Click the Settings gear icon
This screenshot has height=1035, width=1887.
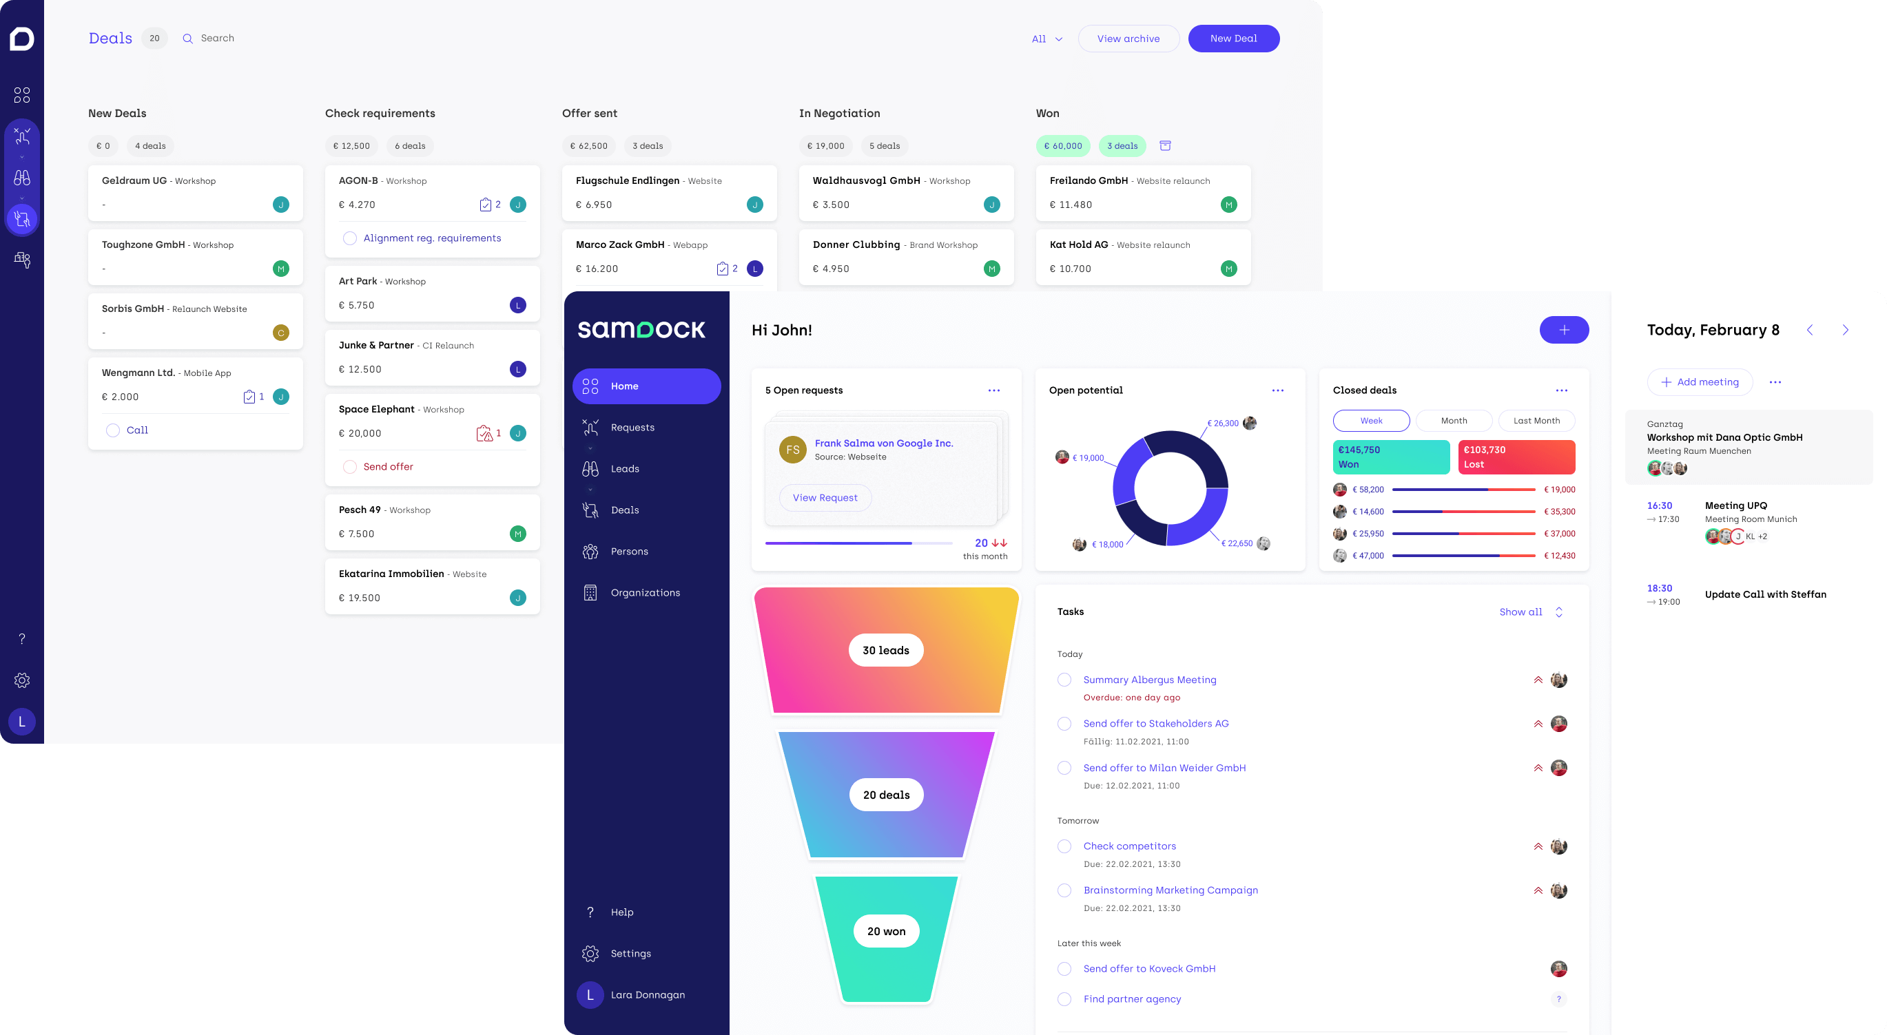(590, 952)
